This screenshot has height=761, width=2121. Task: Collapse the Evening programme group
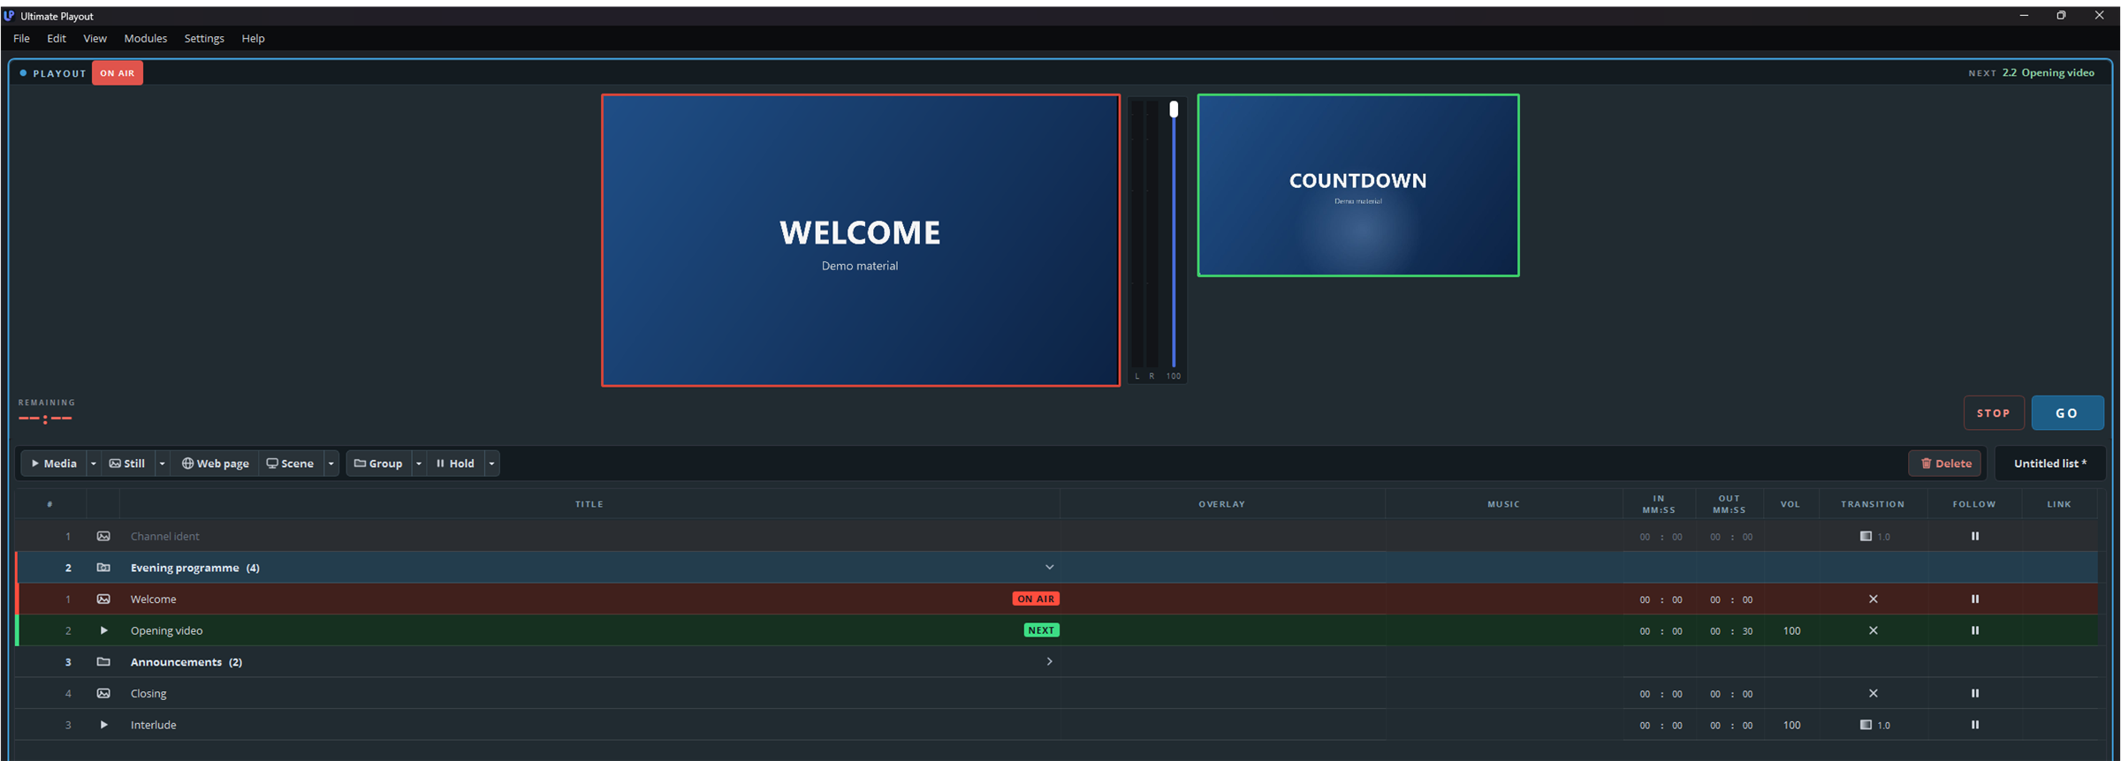pos(1049,568)
